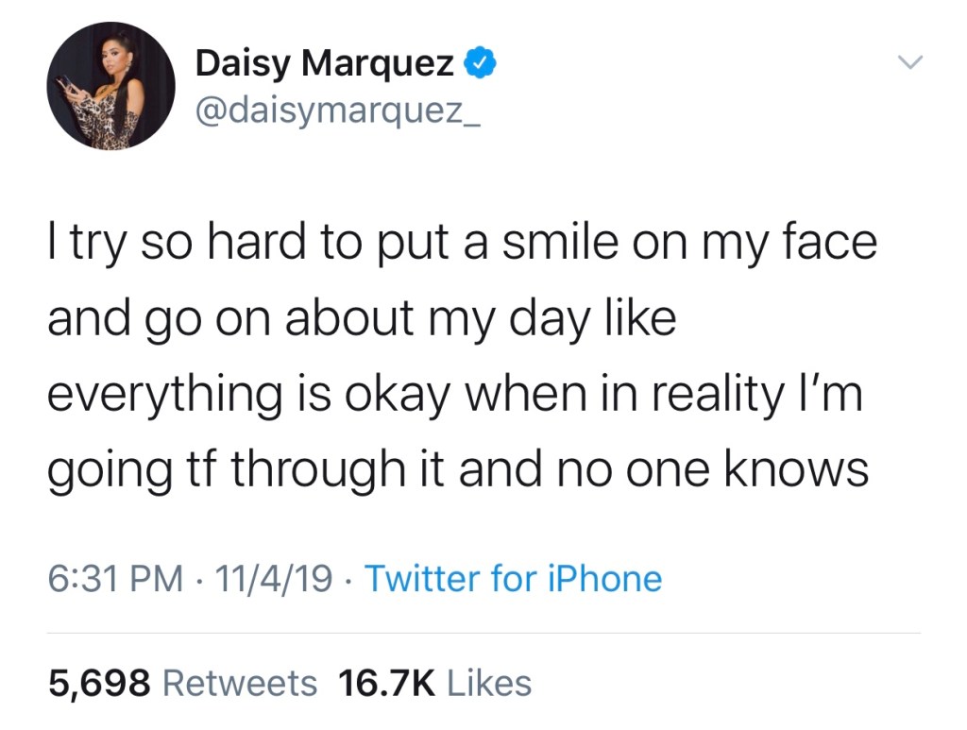Viewport: 967px width, 730px height.
Task: Open the Twitter for iPhone source link
Action: pos(513,578)
